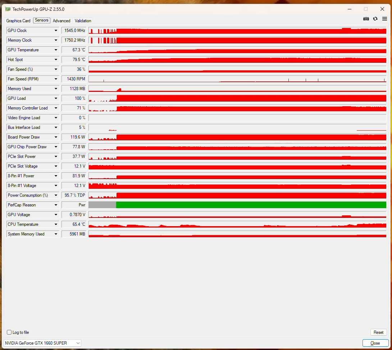Open the Video Engine Load dropdown
This screenshot has height=350, width=392.
[x=56, y=118]
